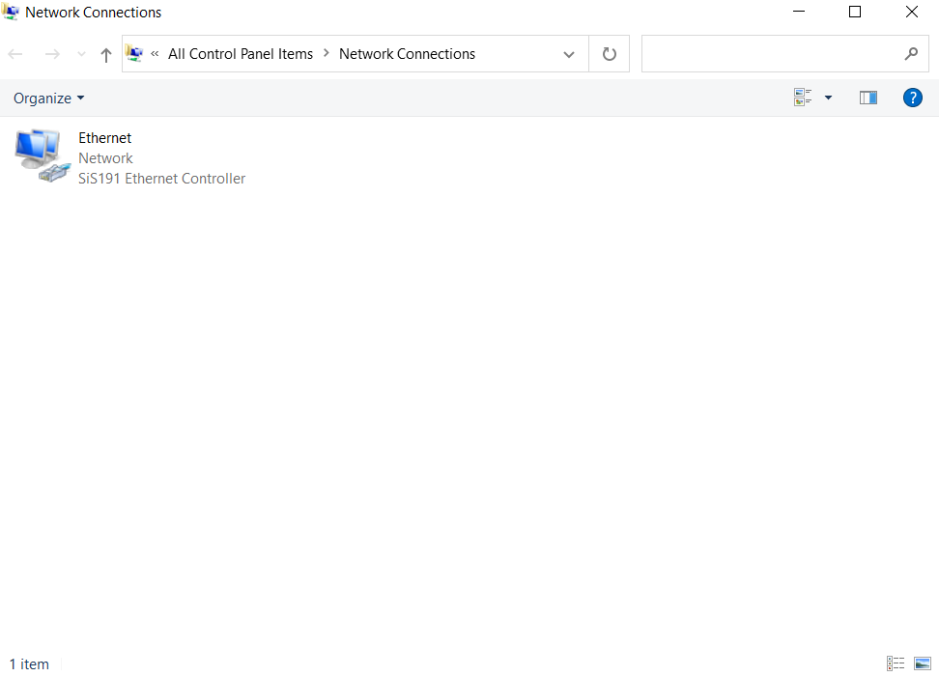Viewport: 939px width, 677px height.
Task: Open the address bar history dropdown
Action: pos(569,54)
